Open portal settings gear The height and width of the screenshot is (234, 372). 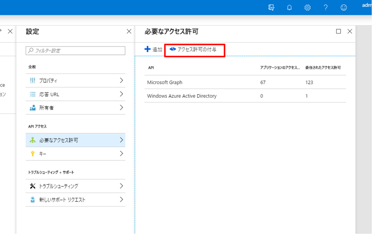pyautogui.click(x=308, y=8)
